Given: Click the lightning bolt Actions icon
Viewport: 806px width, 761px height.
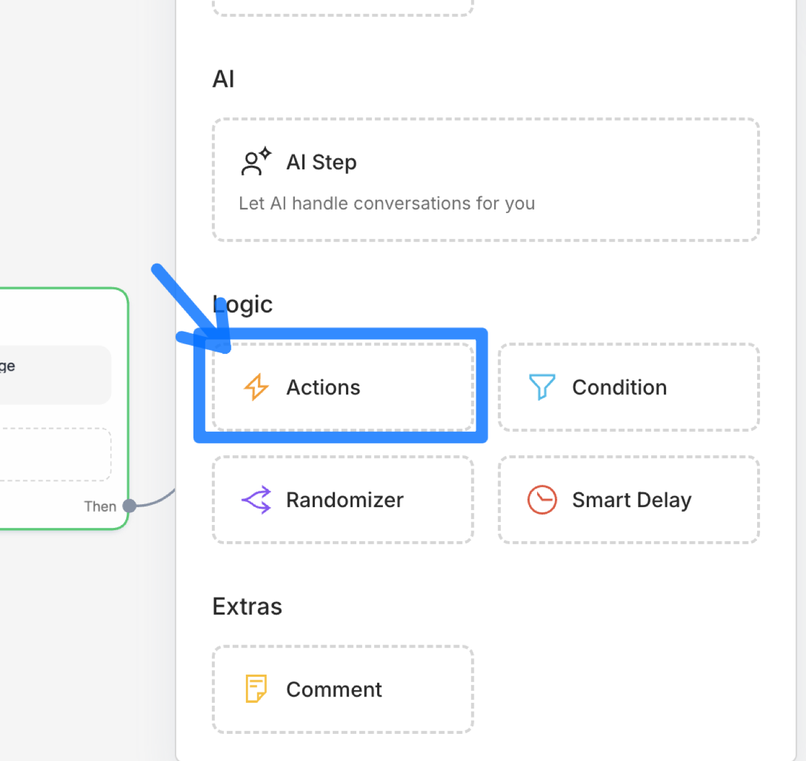Looking at the screenshot, I should point(256,387).
